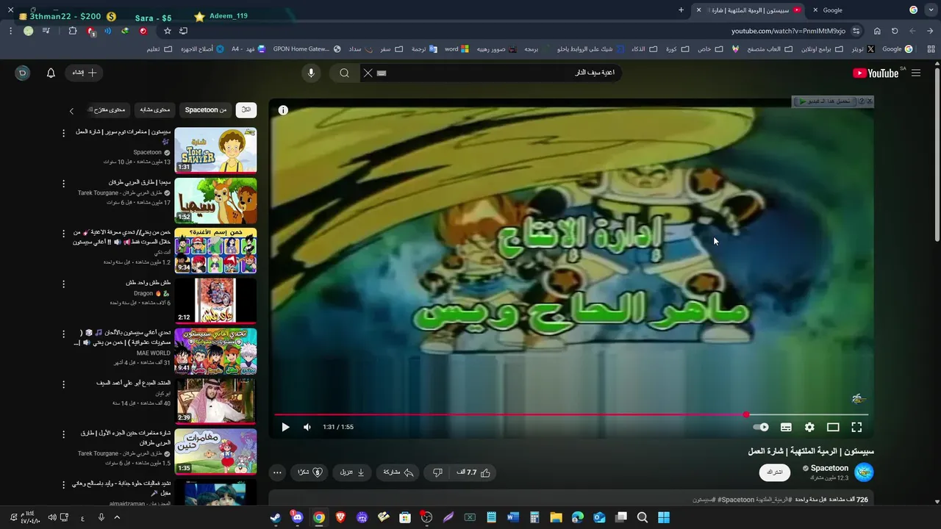Open Discord from taskbar
The image size is (941, 529).
click(x=297, y=517)
